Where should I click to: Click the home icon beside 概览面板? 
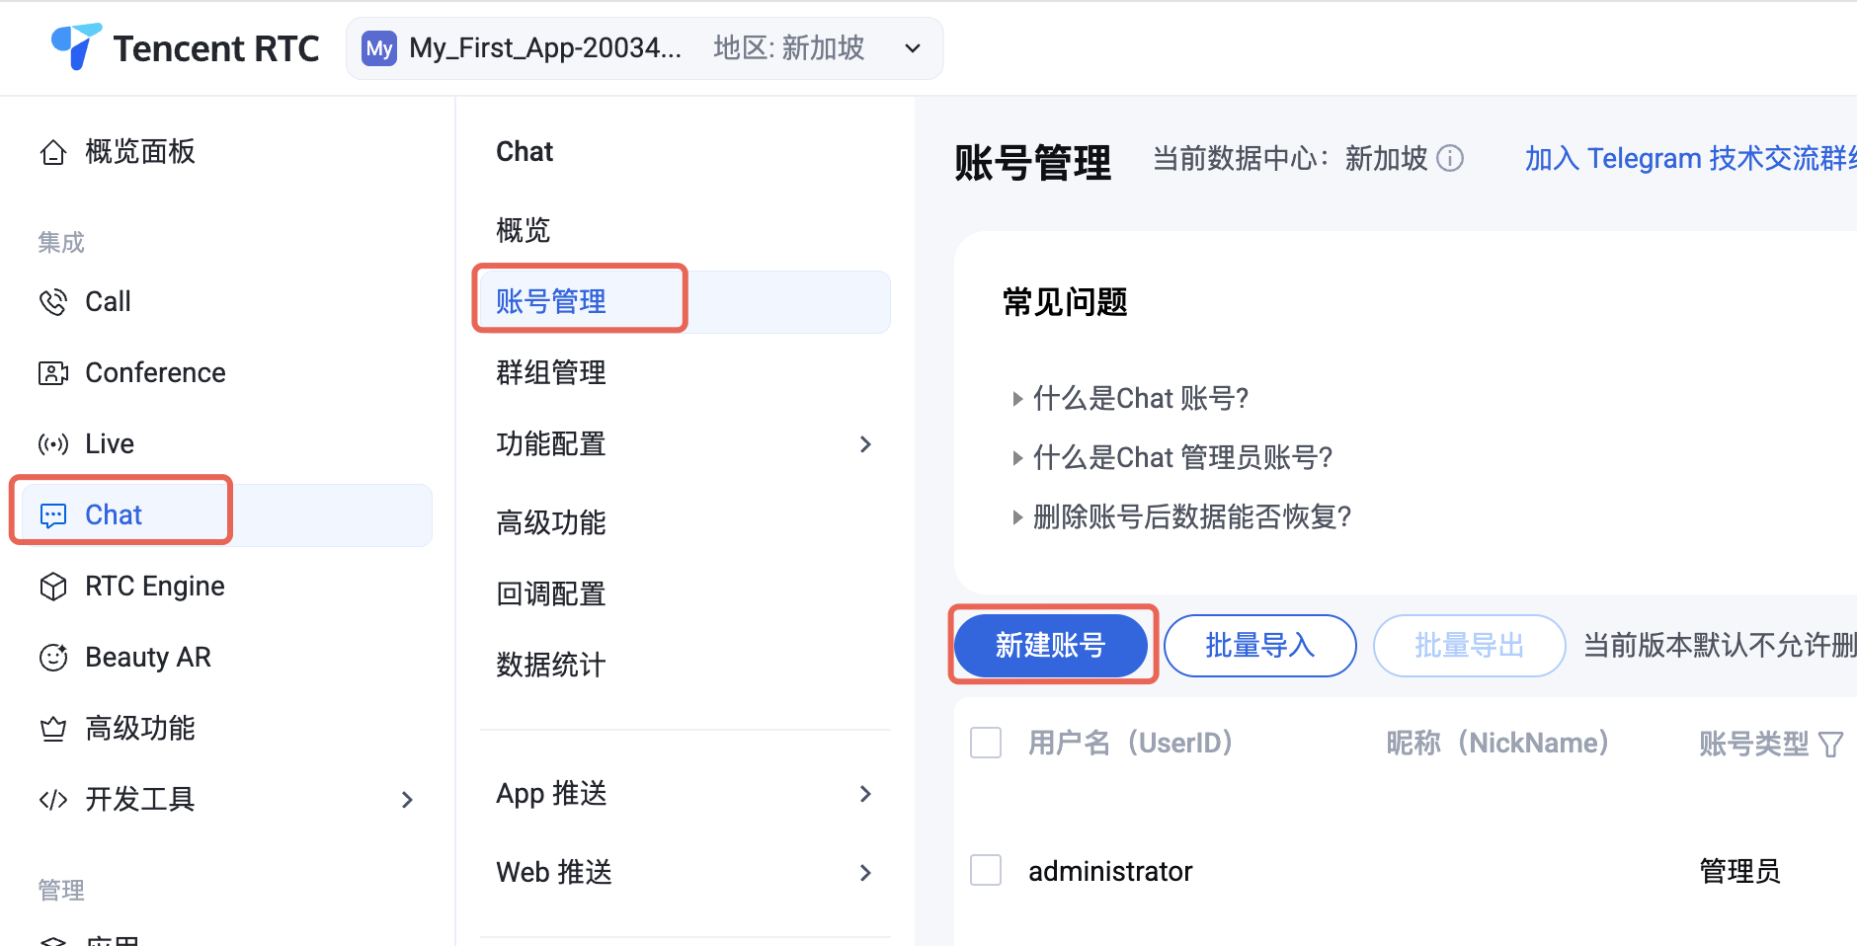53,152
